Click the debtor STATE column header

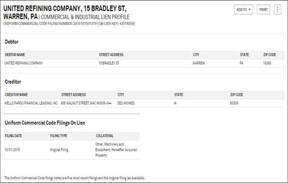(244, 54)
